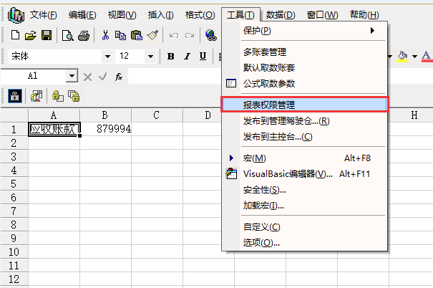Expand the A1 Name Box dropdown
The width and height of the screenshot is (433, 288).
[x=72, y=76]
